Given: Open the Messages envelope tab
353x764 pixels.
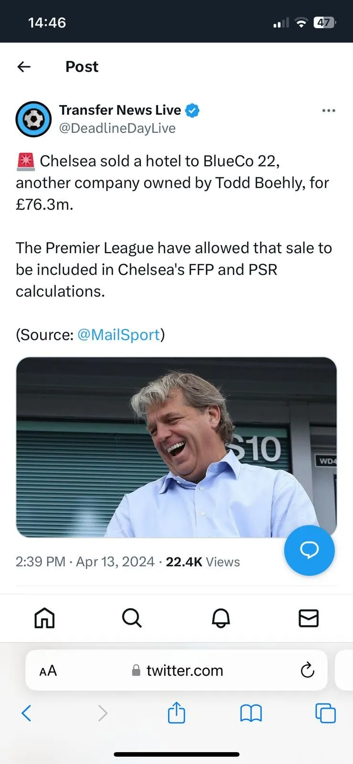Looking at the screenshot, I should (x=309, y=618).
